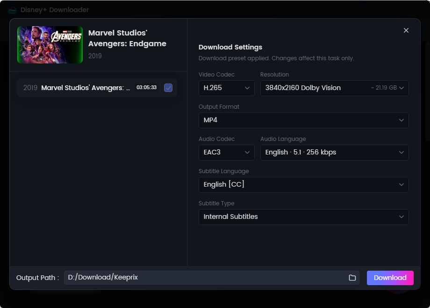Select the Marvel Studios' Avengers list row title
This screenshot has height=308, width=430.
click(86, 88)
